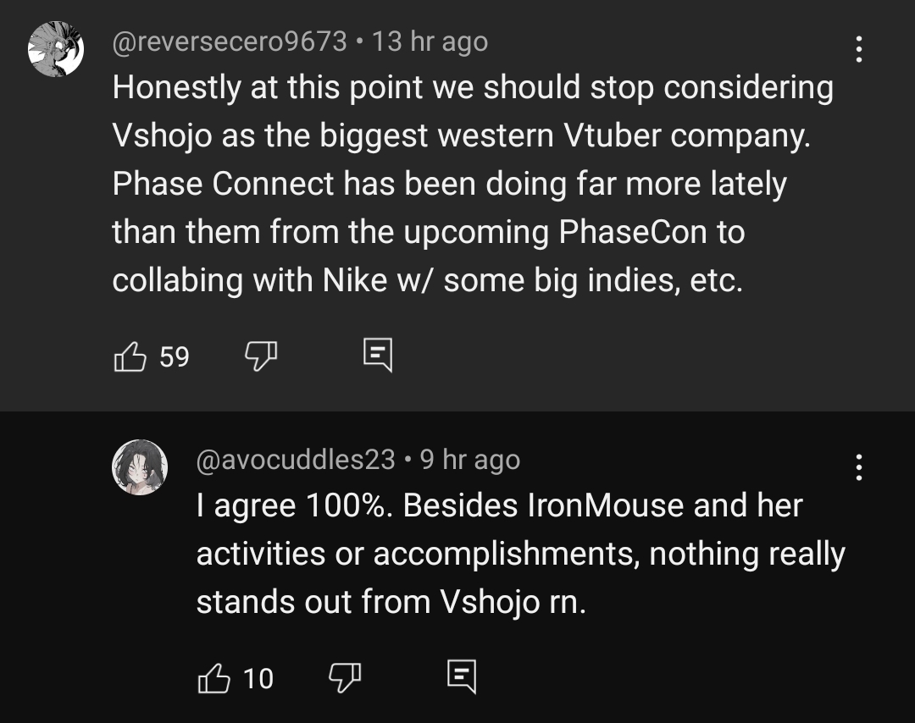Click the 59 likes count
The width and height of the screenshot is (915, 723).
(x=175, y=357)
